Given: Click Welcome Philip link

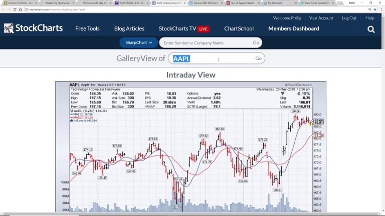Looking at the screenshot, I should pos(287,18).
